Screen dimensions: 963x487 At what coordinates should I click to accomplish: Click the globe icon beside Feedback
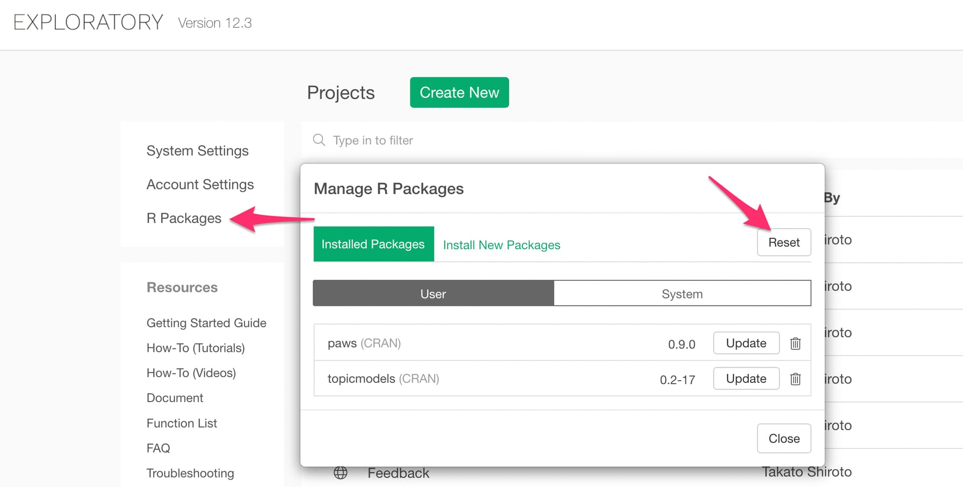coord(341,472)
